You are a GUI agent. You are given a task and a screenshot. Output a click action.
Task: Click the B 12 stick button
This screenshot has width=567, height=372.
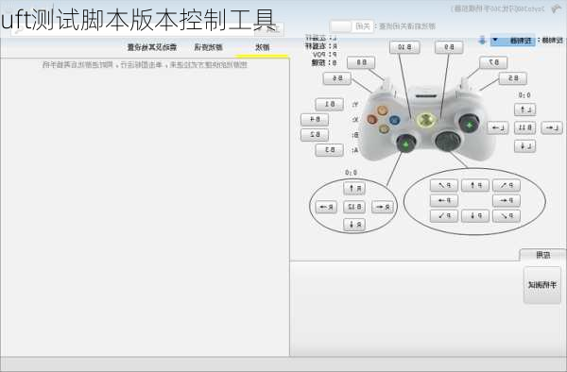point(354,207)
